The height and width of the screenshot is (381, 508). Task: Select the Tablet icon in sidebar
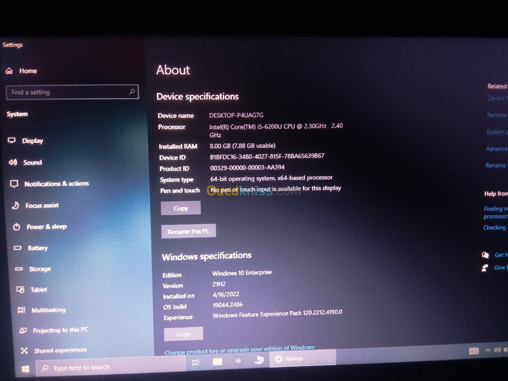coord(20,290)
